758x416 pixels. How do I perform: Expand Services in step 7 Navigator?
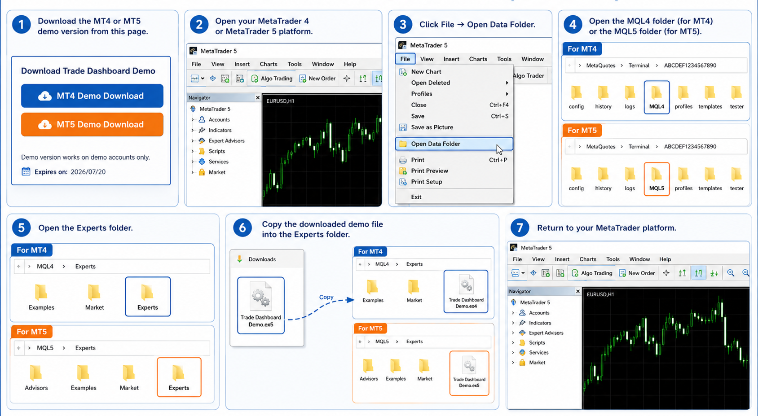pos(513,353)
